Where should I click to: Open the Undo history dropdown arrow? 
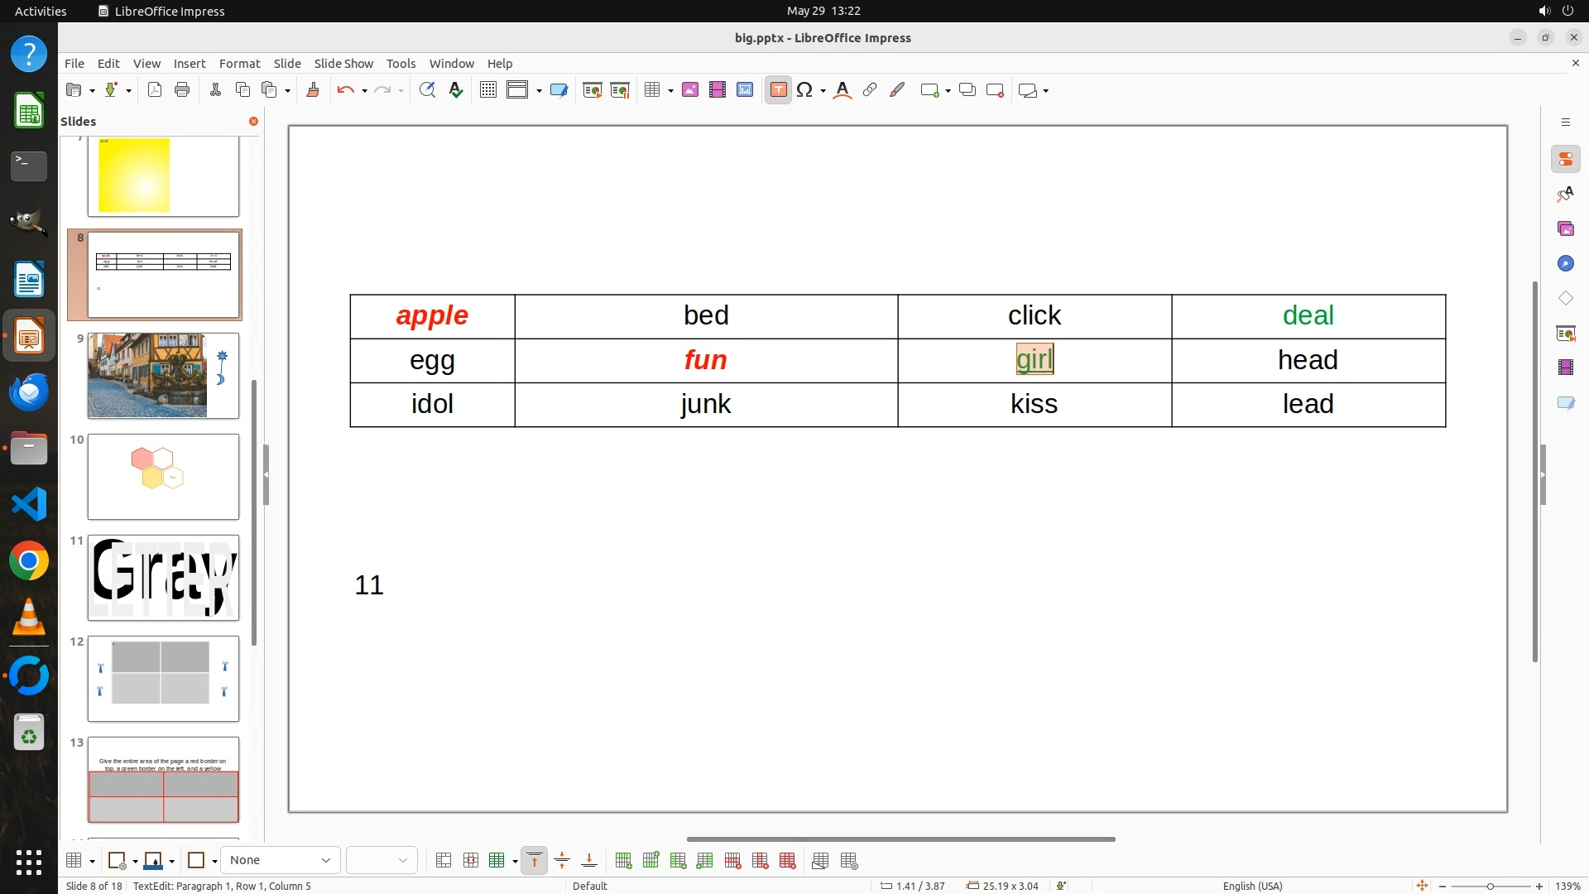coord(364,91)
